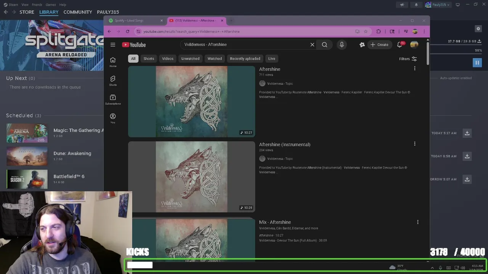Open Steam announcements megaphone icon

[x=402, y=5]
